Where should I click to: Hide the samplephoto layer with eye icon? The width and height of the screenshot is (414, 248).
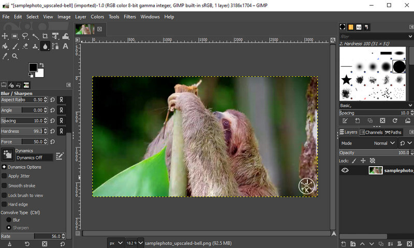345,170
